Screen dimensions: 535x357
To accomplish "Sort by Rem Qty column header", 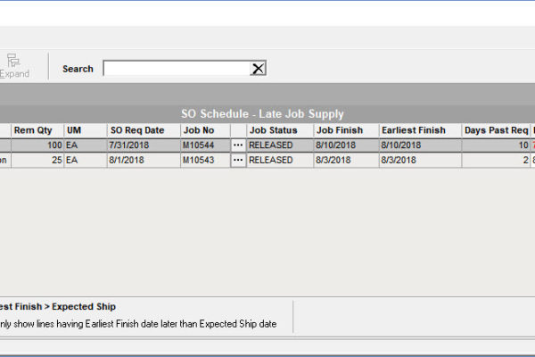I will [x=37, y=130].
